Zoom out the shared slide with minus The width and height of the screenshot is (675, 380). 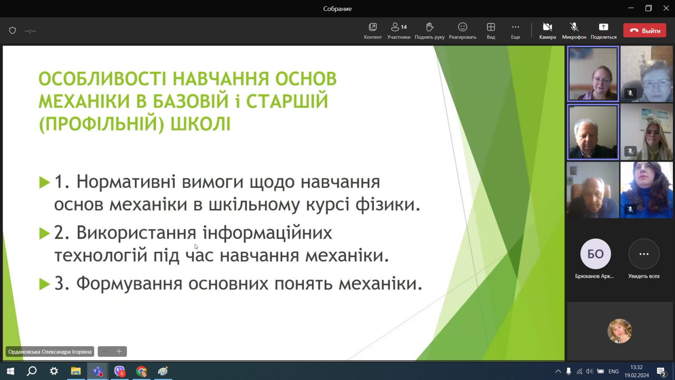pyautogui.click(x=105, y=351)
